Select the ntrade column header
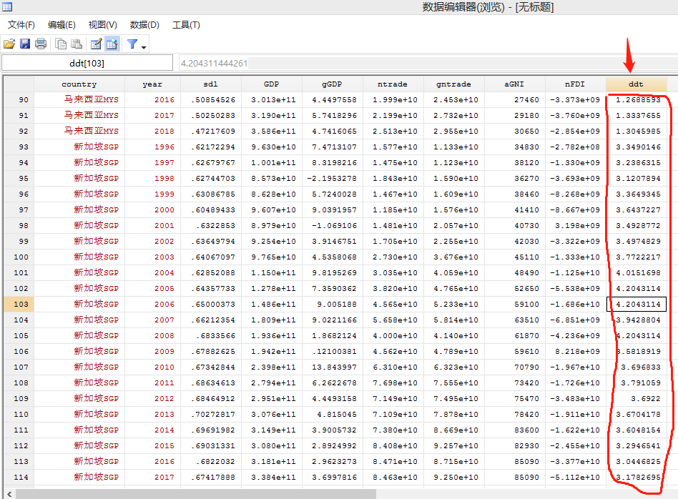Screen dimensions: 678x499 pos(393,84)
